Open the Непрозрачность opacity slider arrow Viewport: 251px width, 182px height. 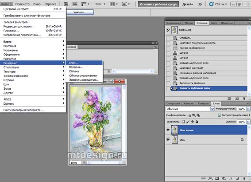point(248,109)
